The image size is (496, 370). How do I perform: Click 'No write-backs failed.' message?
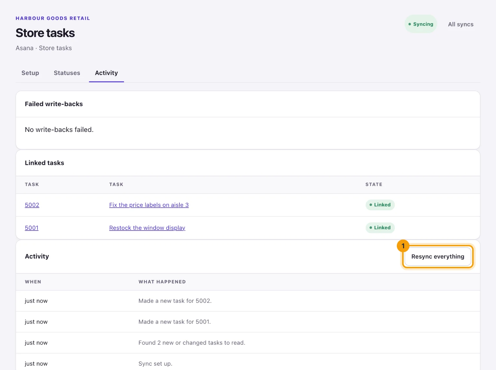59,130
